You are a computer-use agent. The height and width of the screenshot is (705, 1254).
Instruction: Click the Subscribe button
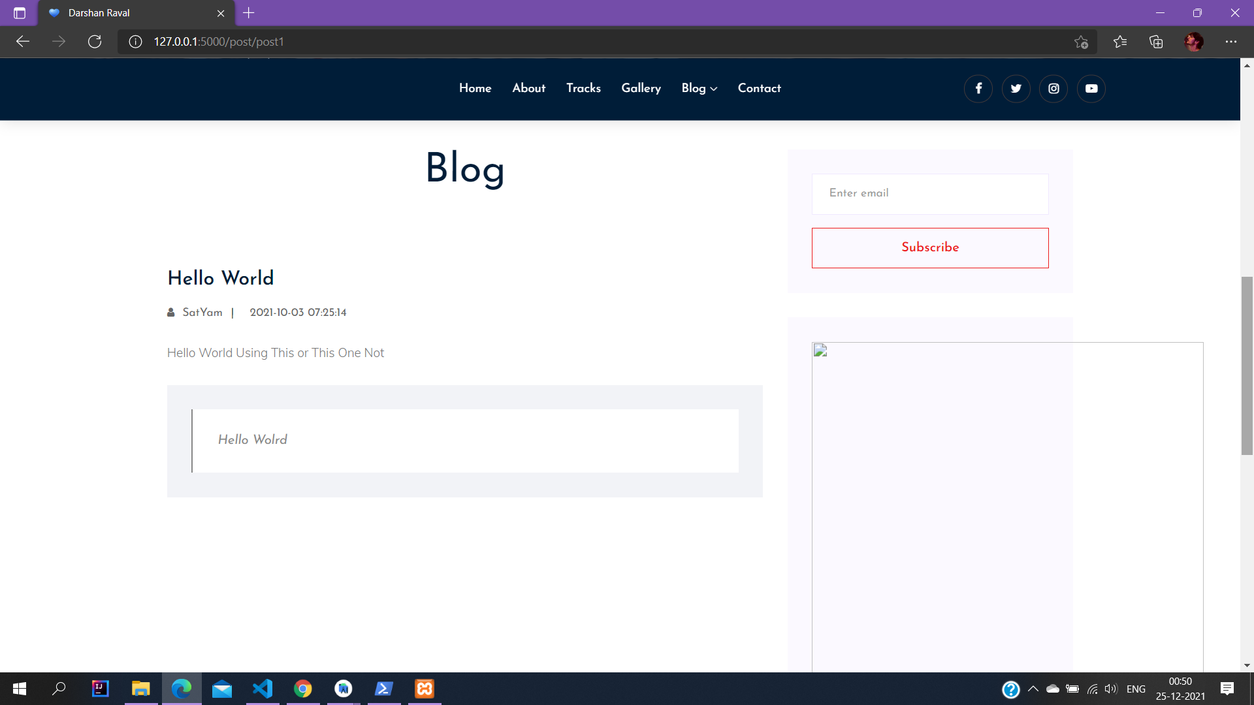(930, 247)
